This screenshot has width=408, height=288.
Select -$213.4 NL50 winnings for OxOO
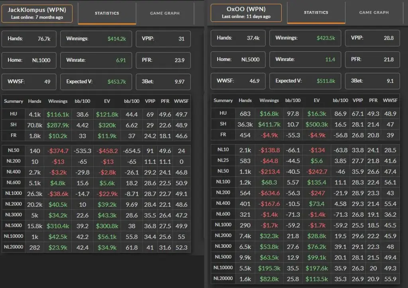coord(269,172)
